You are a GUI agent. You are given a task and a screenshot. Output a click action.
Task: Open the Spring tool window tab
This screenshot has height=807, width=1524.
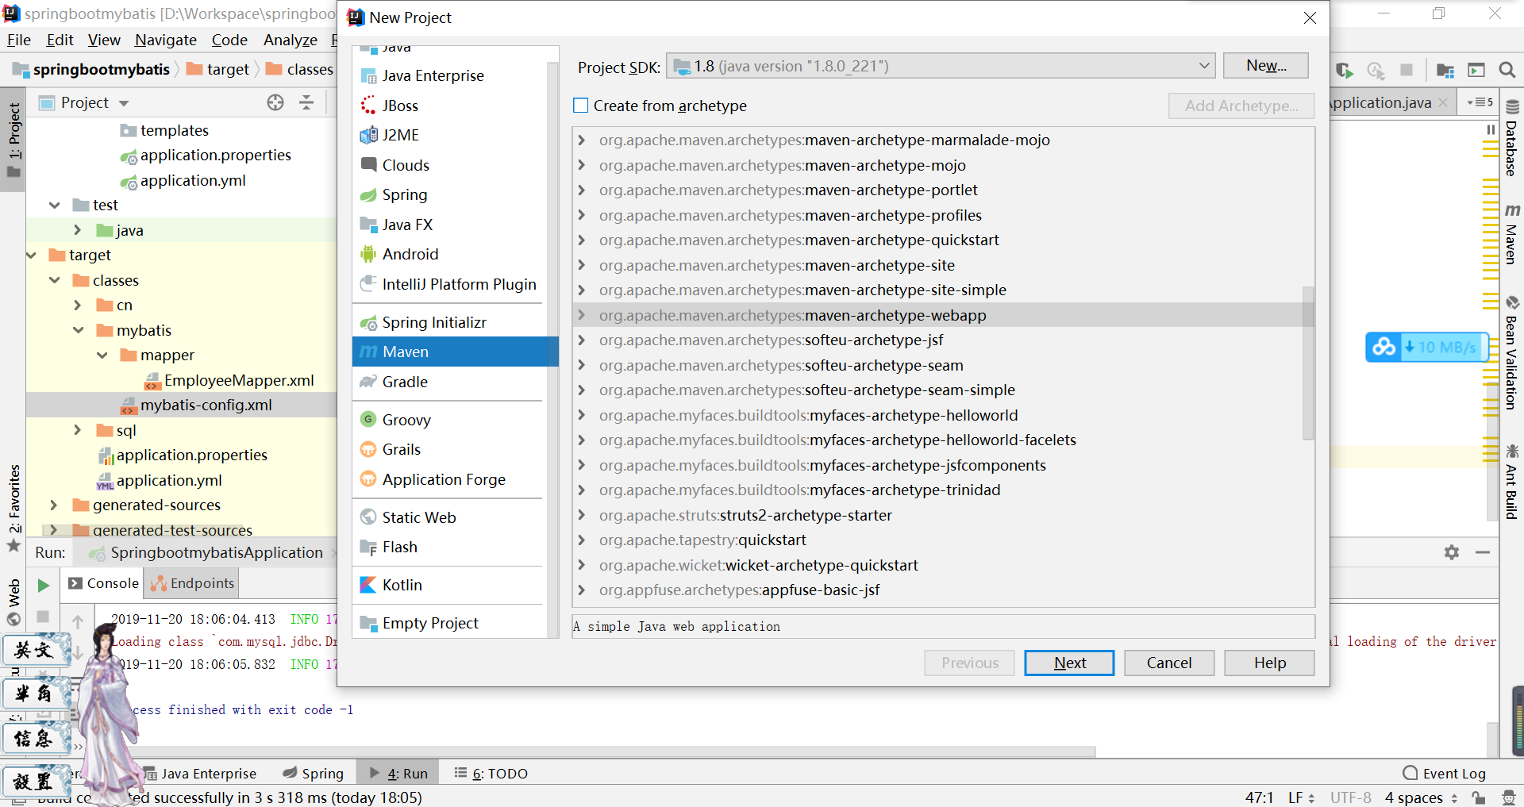[314, 774]
